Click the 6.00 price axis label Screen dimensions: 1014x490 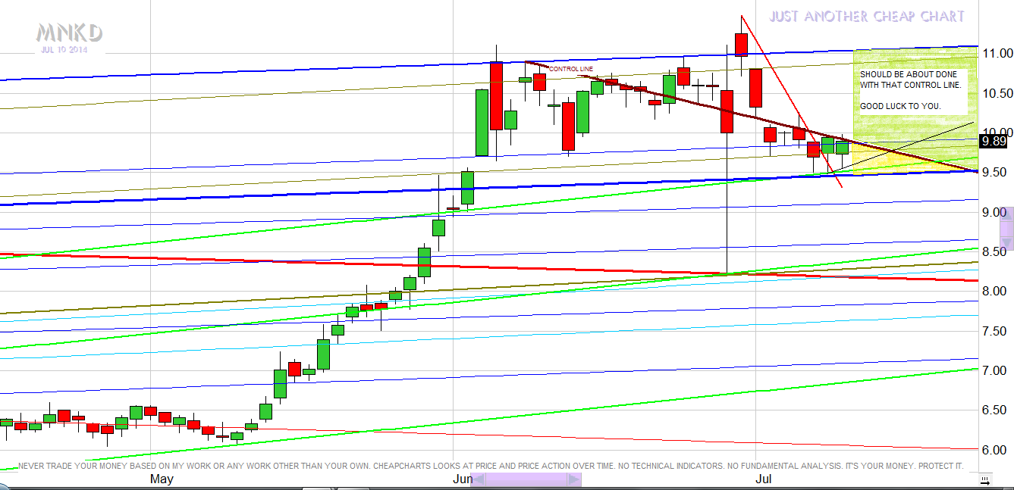[996, 450]
